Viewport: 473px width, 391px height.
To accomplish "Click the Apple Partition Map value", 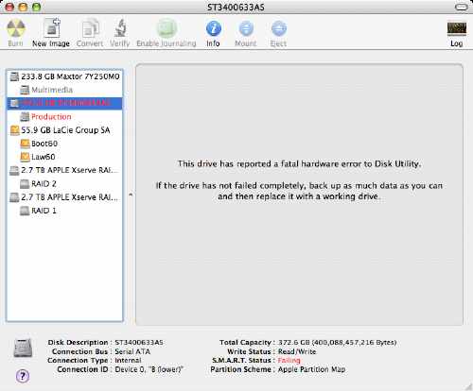I will [x=311, y=369].
